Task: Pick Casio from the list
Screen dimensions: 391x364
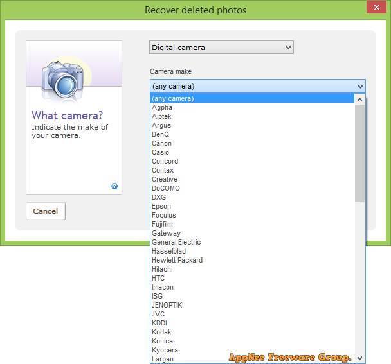Action: tap(252, 152)
